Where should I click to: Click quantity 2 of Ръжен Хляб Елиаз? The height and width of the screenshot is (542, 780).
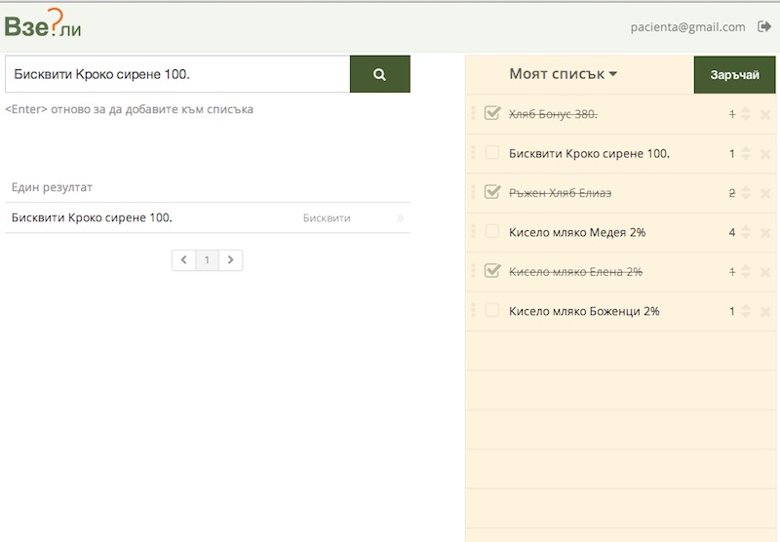click(x=732, y=193)
